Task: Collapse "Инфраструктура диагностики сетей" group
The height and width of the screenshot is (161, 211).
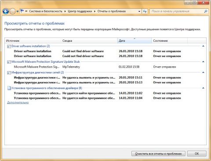Action: point(203,72)
